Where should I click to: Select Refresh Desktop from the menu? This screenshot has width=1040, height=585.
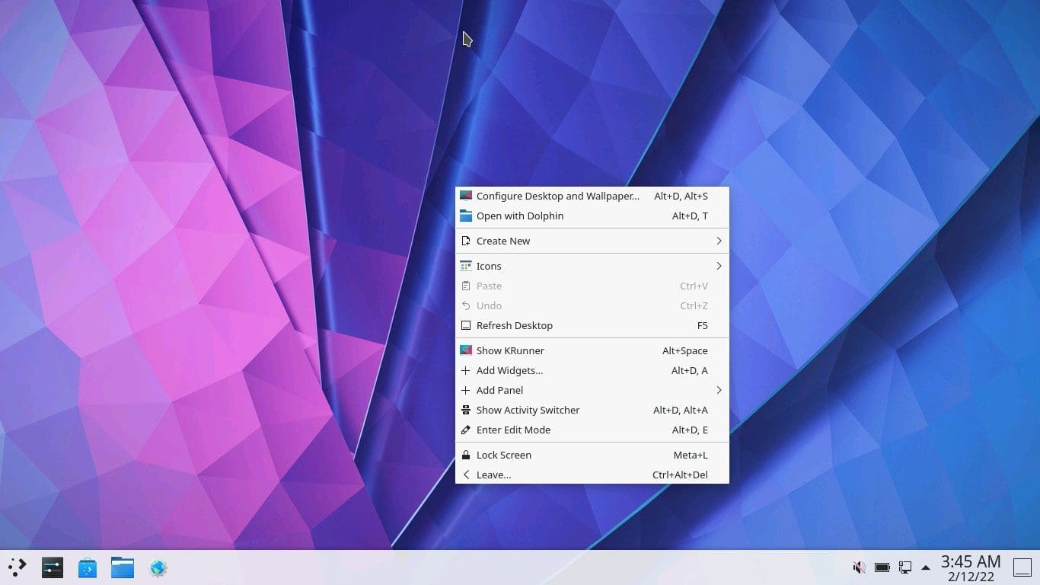592,325
